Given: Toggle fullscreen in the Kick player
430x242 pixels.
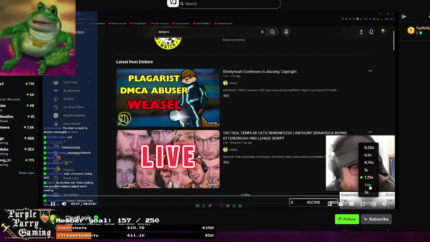Looking at the screenshot, I should [x=362, y=204].
